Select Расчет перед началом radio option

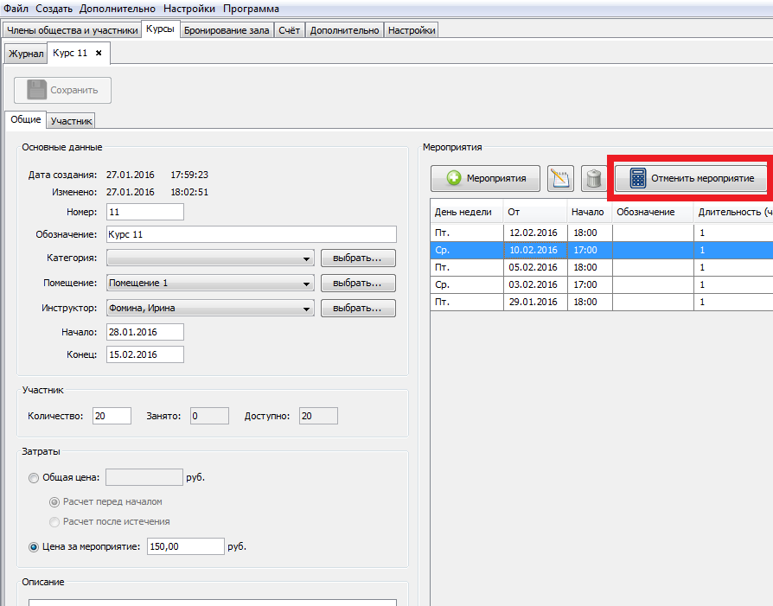click(54, 502)
